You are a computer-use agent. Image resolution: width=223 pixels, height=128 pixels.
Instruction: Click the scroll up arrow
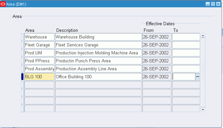coord(203,35)
